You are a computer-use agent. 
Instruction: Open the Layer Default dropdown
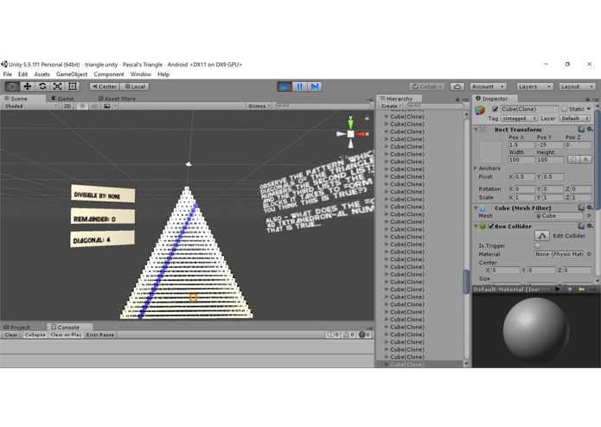click(x=574, y=118)
